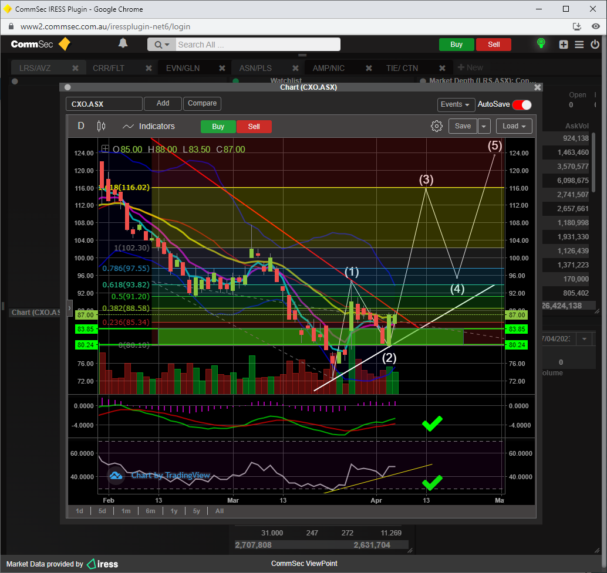Open the hamburger main menu
Viewport: 607px width, 573px height.
tap(579, 45)
